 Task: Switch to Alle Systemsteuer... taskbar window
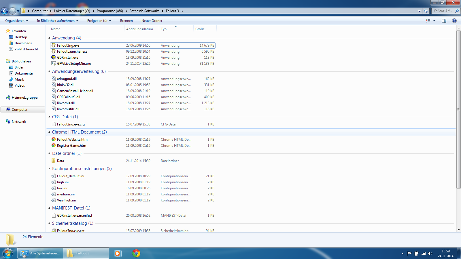pos(40,253)
